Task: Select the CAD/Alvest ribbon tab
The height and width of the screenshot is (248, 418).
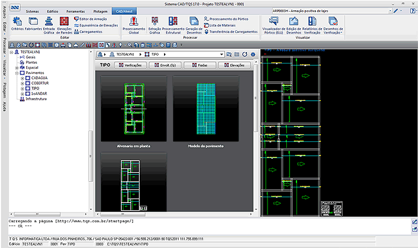Action: [124, 11]
